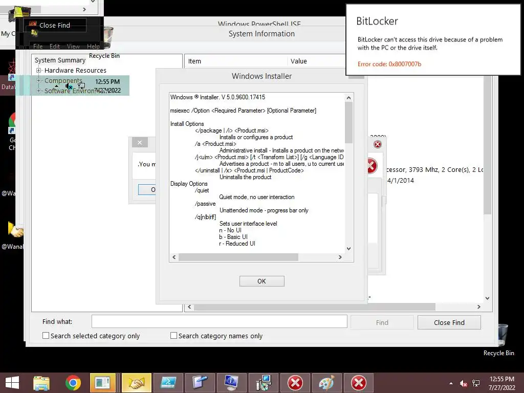This screenshot has height=393, width=524.
Task: Show hidden tray icons arrow
Action: pyautogui.click(x=451, y=383)
